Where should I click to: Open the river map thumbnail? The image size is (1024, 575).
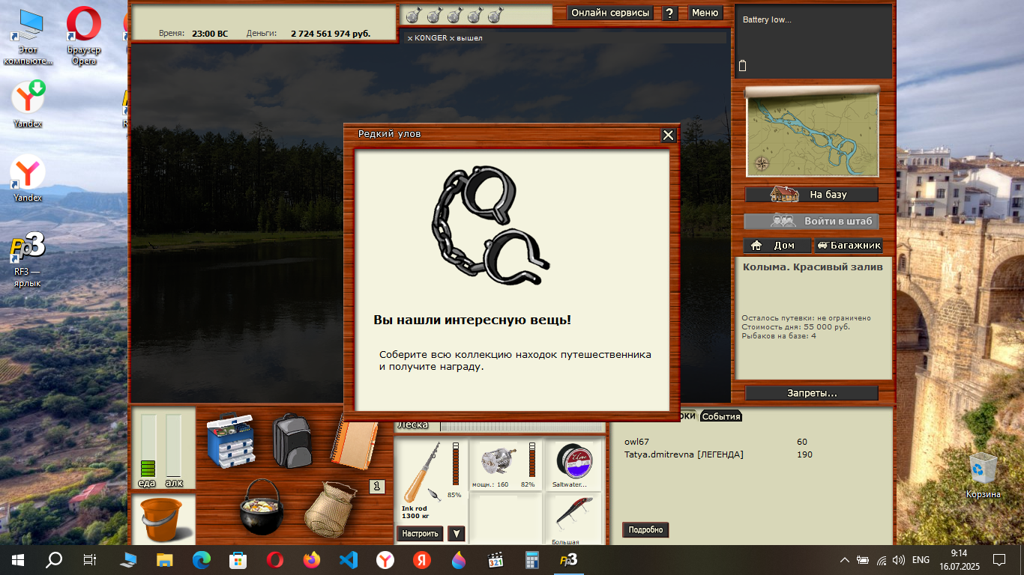tap(811, 133)
